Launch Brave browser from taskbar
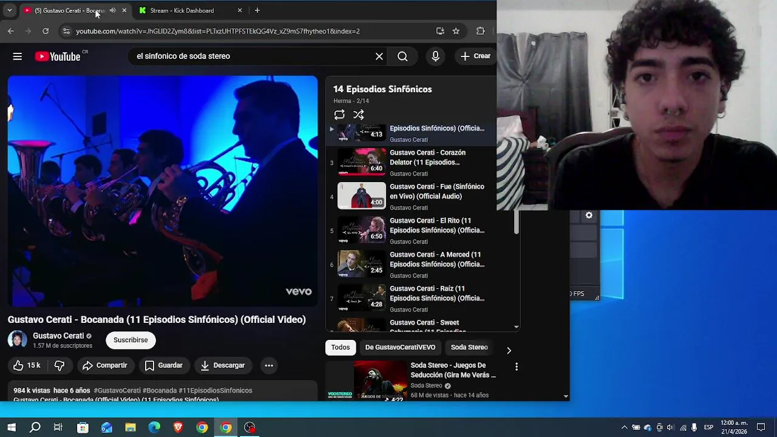Image resolution: width=777 pixels, height=437 pixels. pyautogui.click(x=178, y=427)
